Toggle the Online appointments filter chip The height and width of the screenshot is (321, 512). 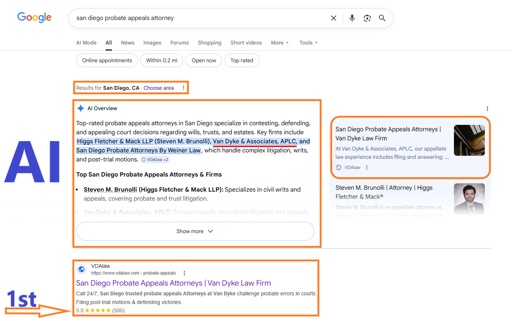pos(107,60)
